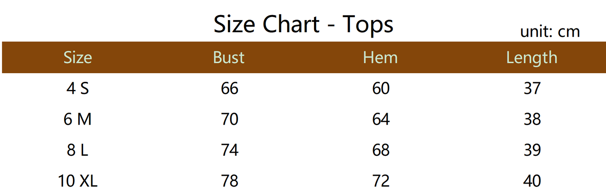
Task: Click the "unit: cm" label
Action: pyautogui.click(x=550, y=31)
